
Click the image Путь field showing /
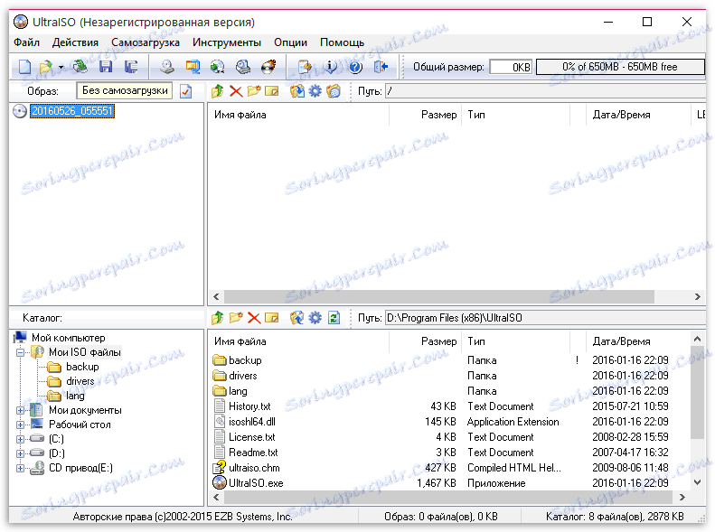coord(545,91)
